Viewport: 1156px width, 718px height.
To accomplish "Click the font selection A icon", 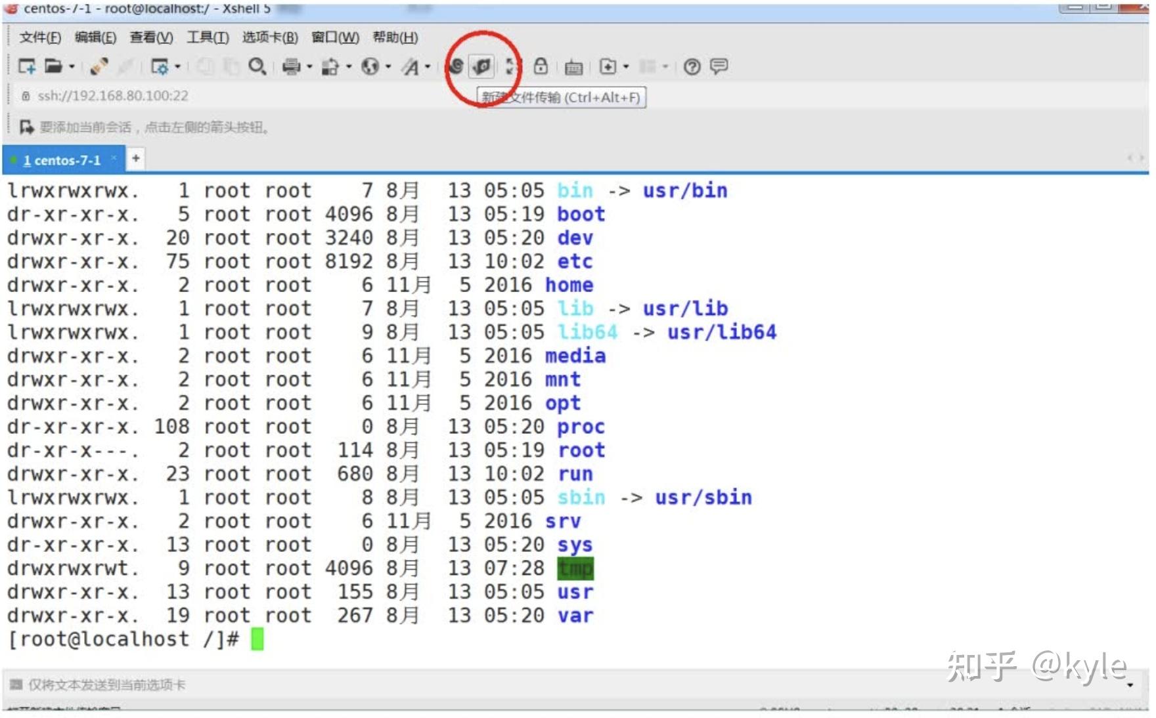I will [412, 66].
